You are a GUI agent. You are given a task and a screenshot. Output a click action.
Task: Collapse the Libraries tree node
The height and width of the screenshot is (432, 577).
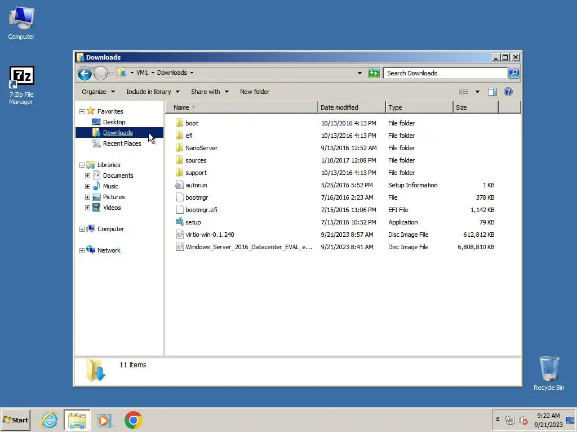[82, 165]
